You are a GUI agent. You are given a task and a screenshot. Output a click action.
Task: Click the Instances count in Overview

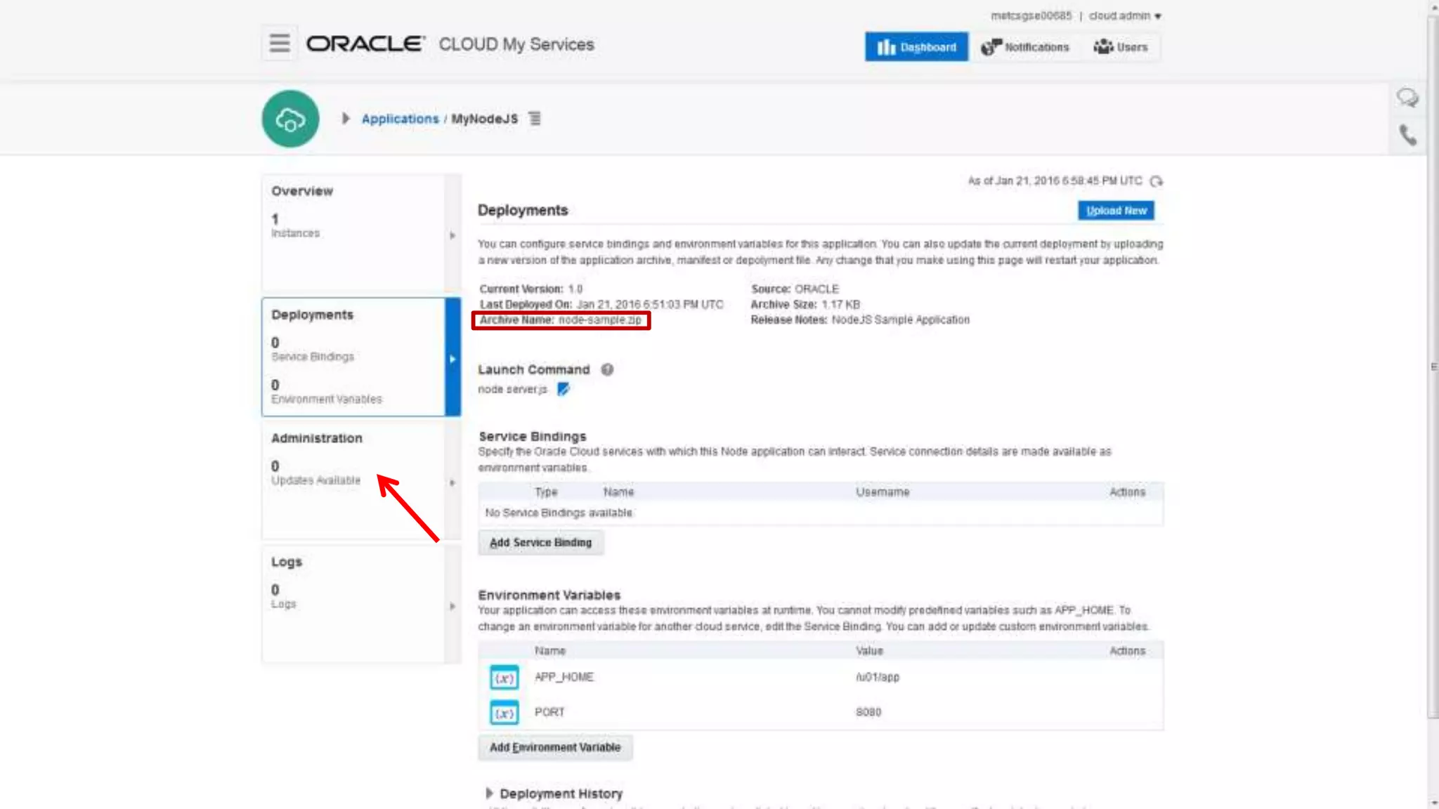tap(275, 219)
